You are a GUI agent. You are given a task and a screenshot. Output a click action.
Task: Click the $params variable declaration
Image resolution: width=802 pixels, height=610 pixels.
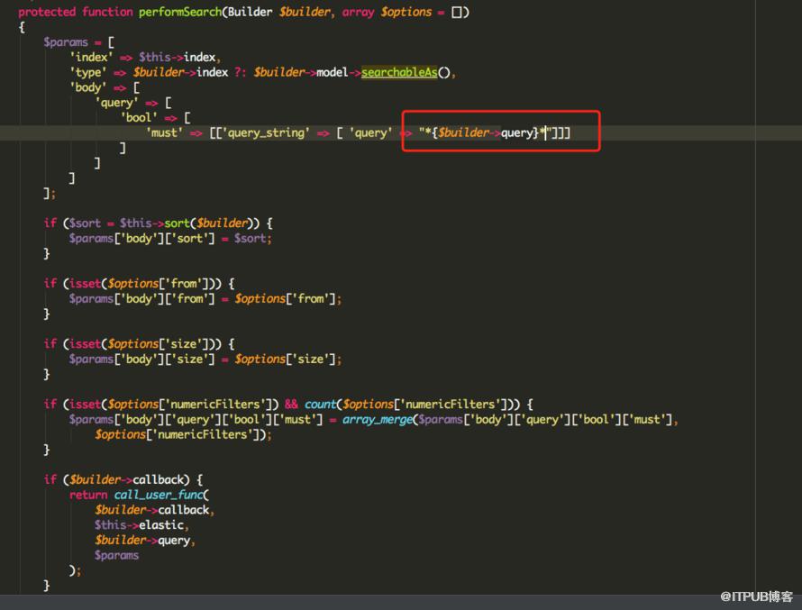click(66, 42)
